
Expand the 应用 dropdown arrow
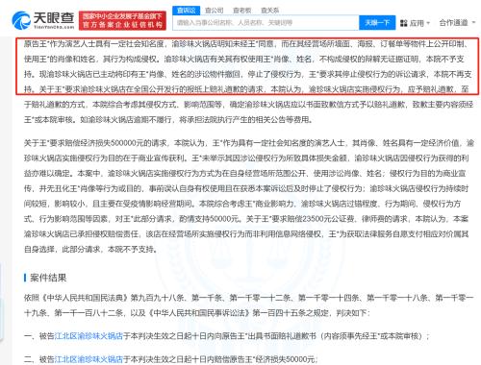click(x=428, y=23)
